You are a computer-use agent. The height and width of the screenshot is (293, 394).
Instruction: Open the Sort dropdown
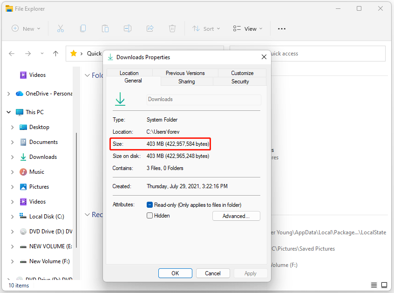206,28
